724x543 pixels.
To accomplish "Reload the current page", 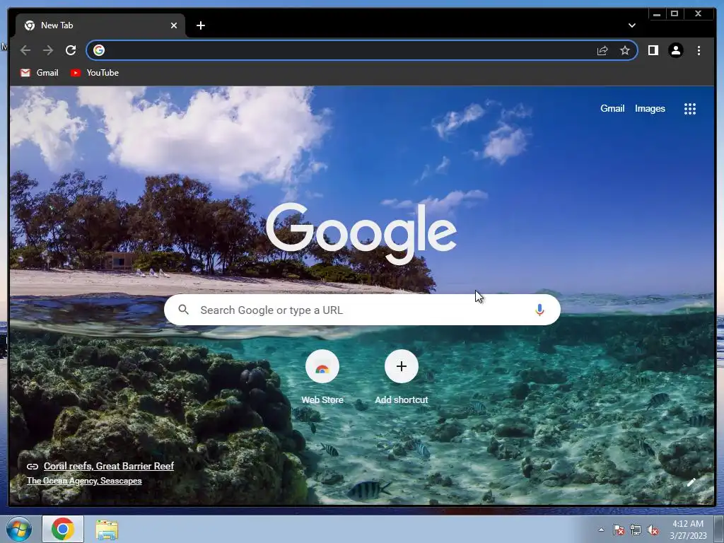I will point(71,50).
